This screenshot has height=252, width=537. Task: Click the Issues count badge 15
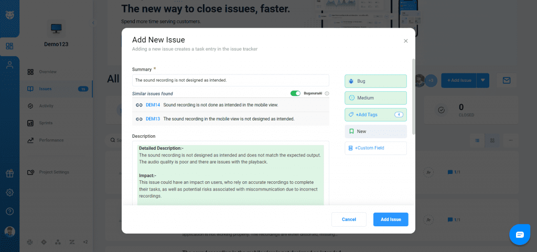83,89
